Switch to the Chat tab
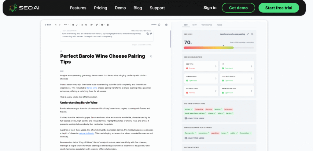This screenshot has width=313, height=151. 194,25
